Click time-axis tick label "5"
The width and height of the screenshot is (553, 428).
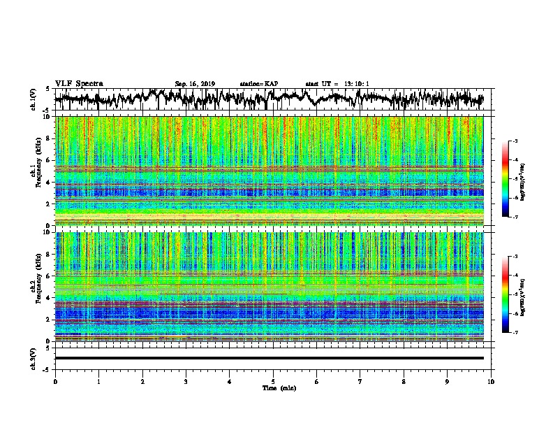[273, 382]
